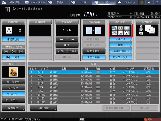This screenshot has width=161, height=121.
Task: Select 片面->両面 copy mode
Action: 94,51
